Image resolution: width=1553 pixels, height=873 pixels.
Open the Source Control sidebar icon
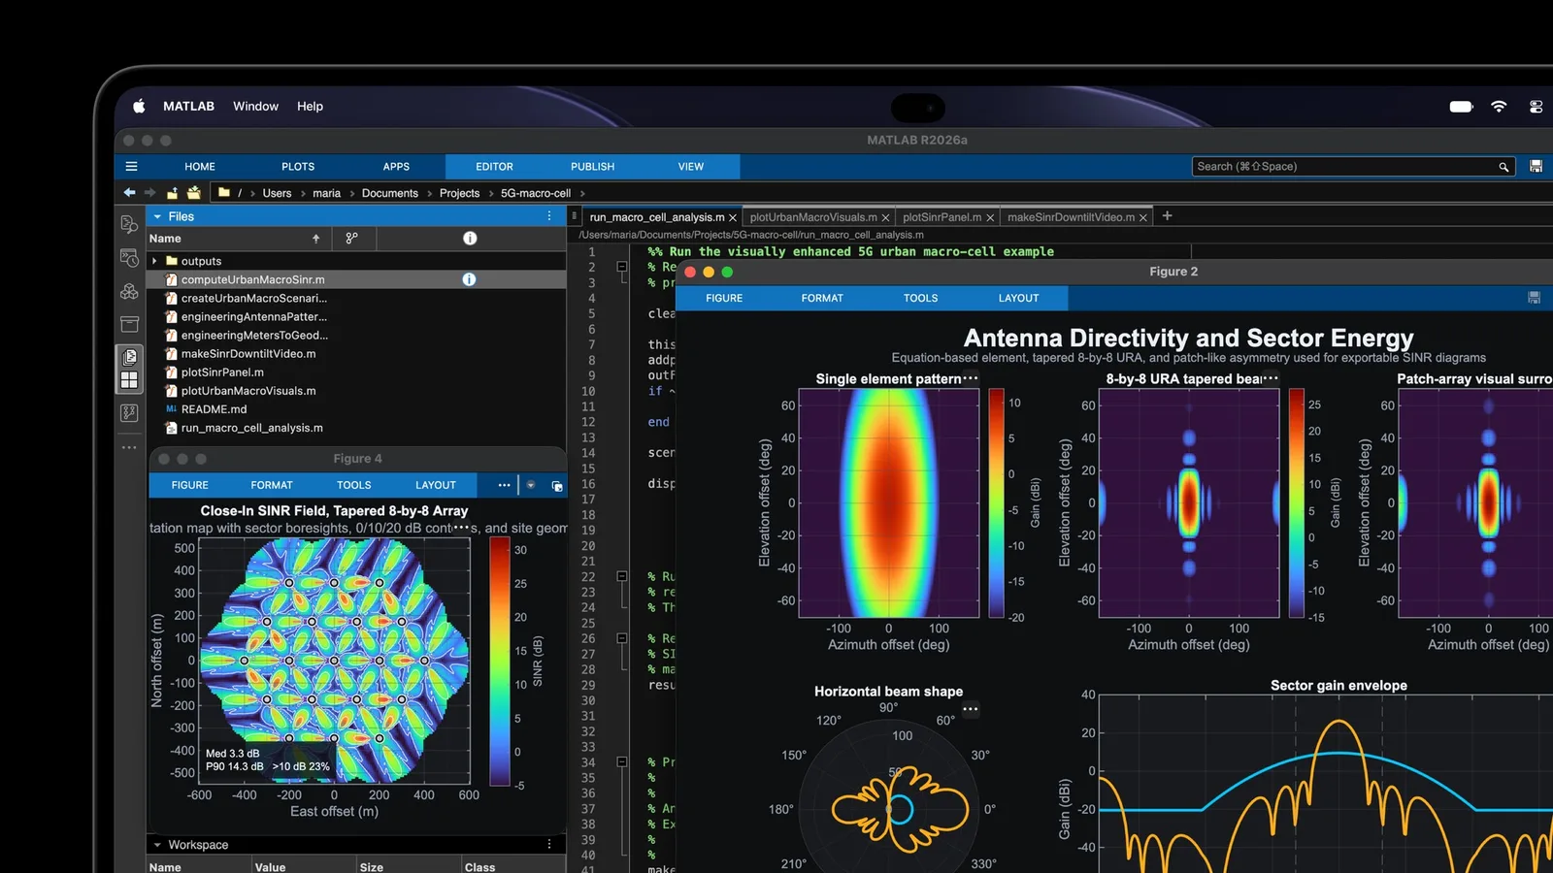(x=129, y=413)
